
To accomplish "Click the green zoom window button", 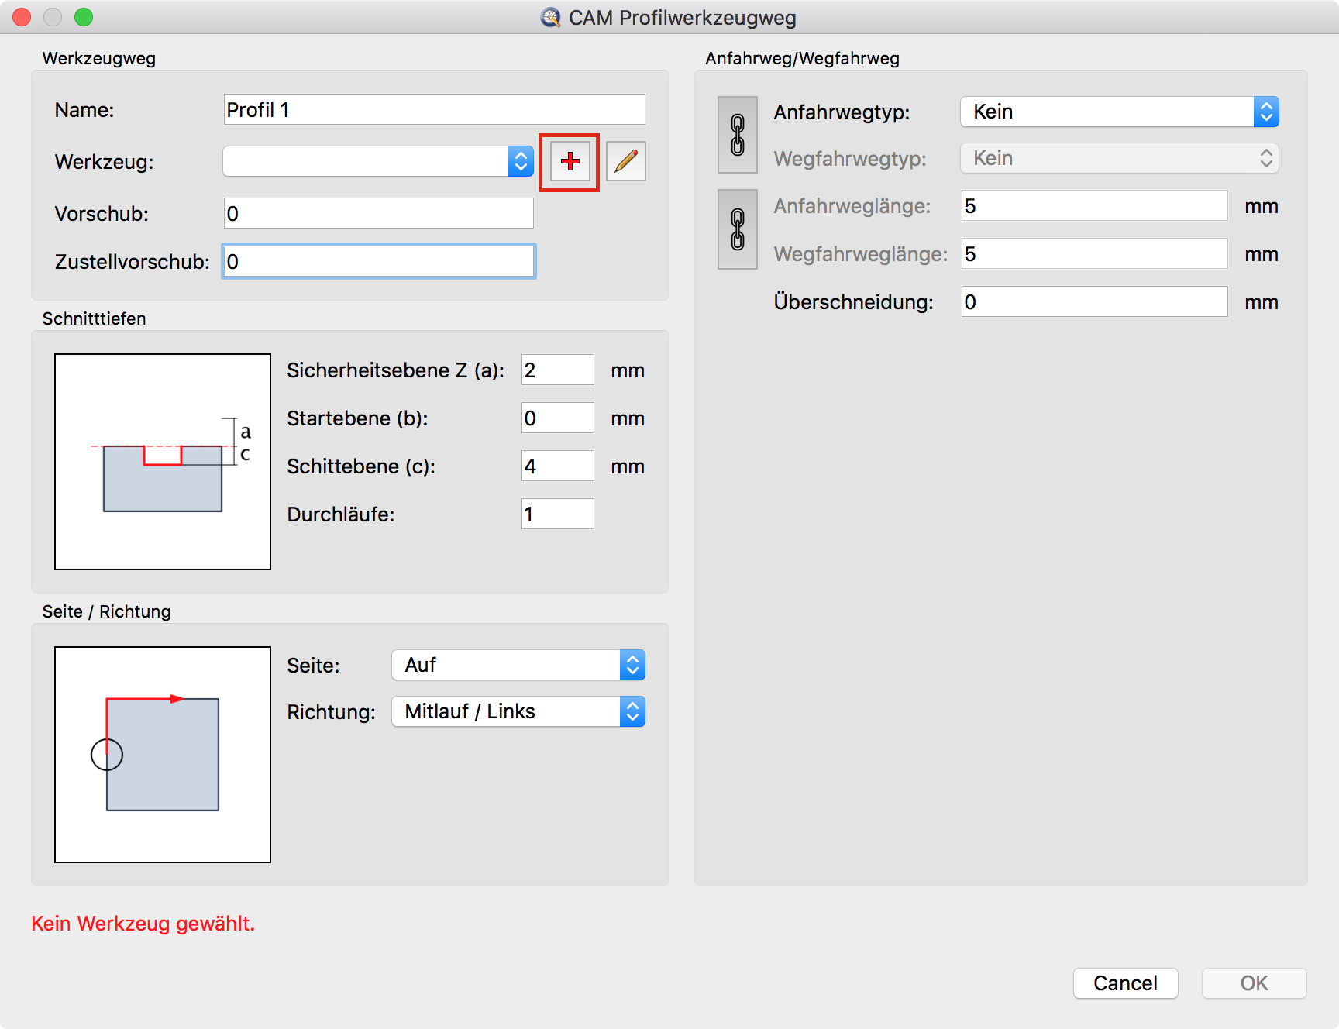I will point(84,17).
